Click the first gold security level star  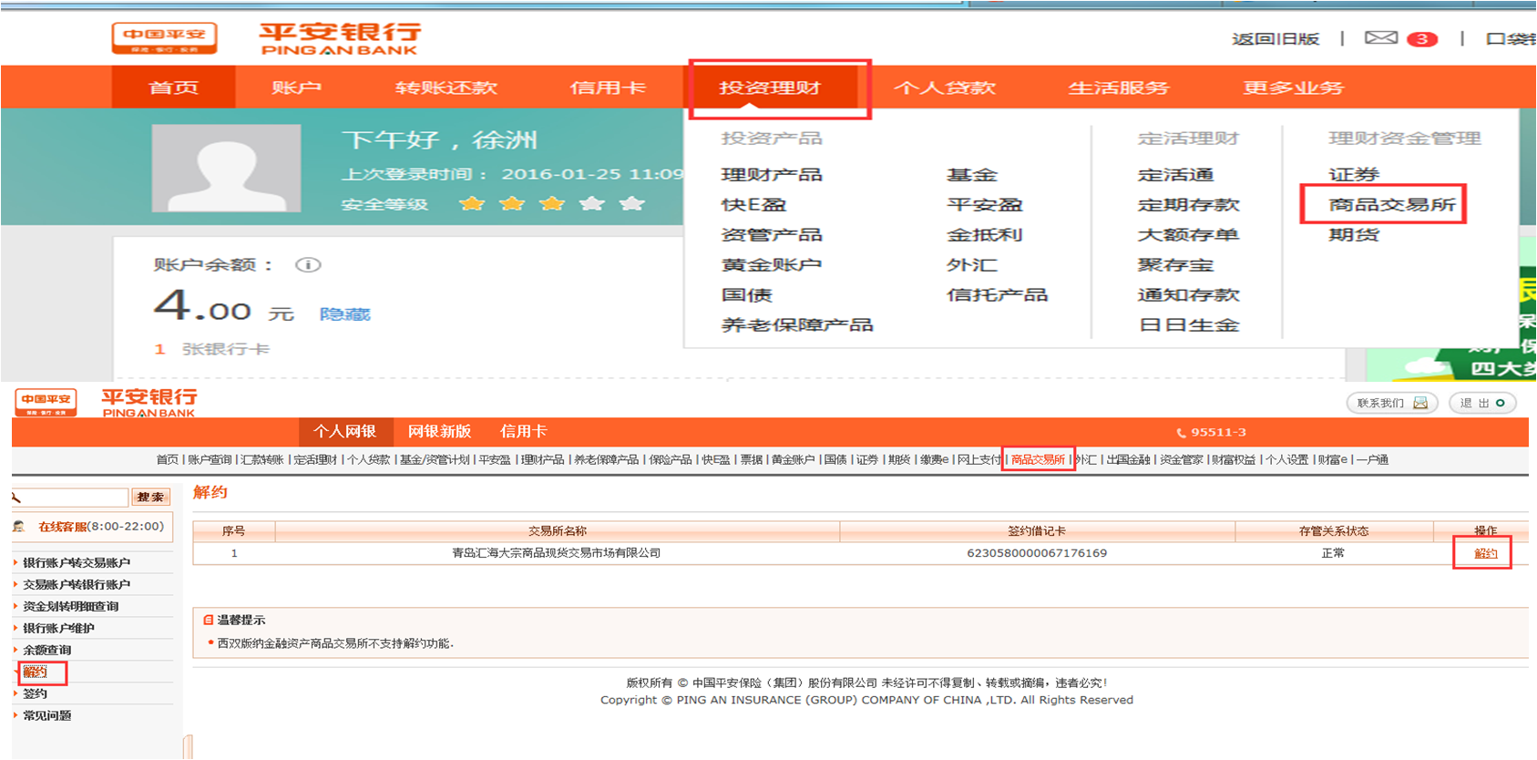(x=472, y=203)
